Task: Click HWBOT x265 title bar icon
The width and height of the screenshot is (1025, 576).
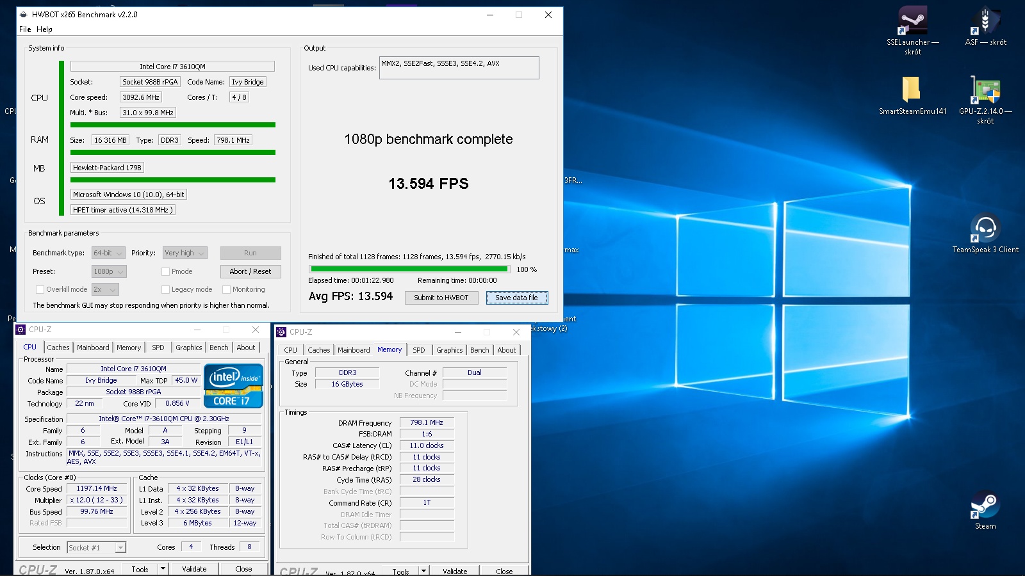Action: [x=24, y=14]
